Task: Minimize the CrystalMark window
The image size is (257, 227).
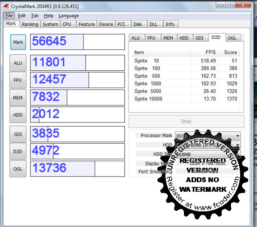Action: [220, 5]
